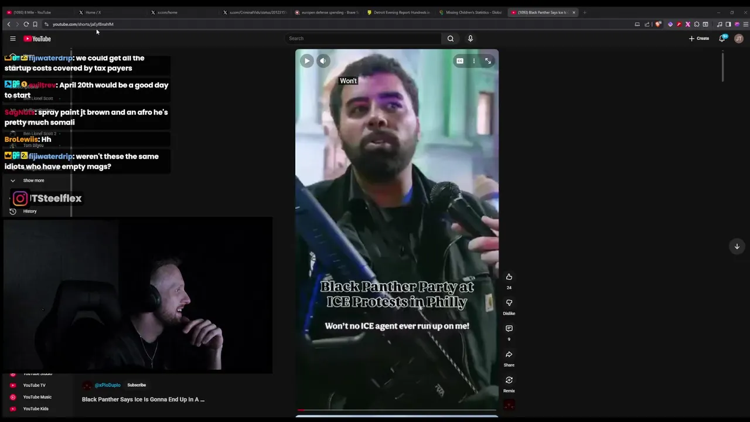The image size is (750, 422).
Task: Click the red extension icon in toolbar
Action: coord(679,24)
